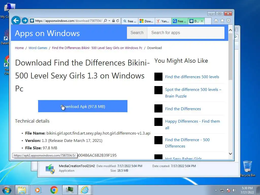
Task: Open Google Chrome from the taskbar
Action: click(x=54, y=190)
